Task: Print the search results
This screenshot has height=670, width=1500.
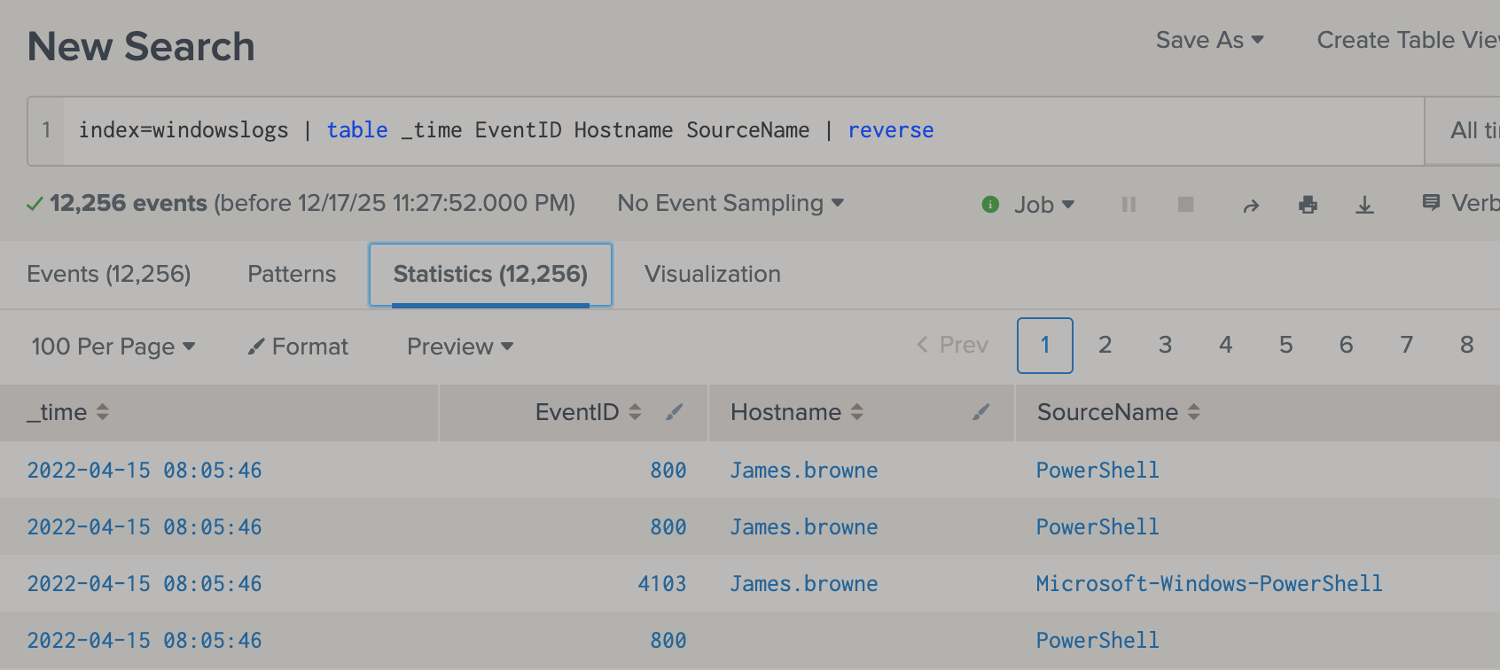Action: point(1308,206)
